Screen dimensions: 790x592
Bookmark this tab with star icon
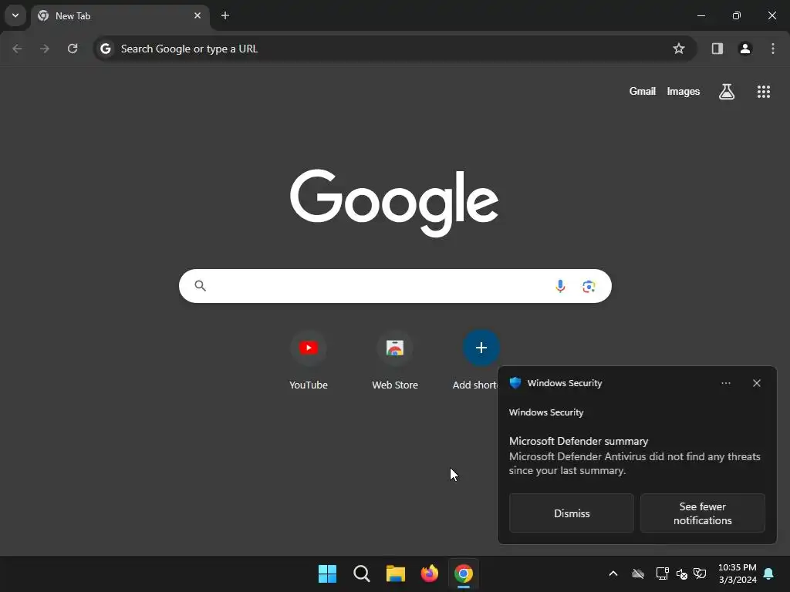679,49
